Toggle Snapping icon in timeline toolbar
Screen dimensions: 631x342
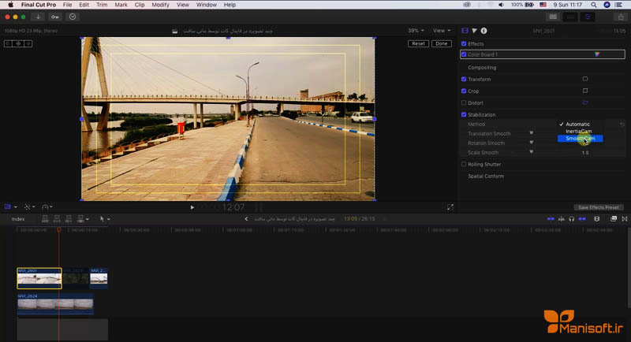coord(582,219)
